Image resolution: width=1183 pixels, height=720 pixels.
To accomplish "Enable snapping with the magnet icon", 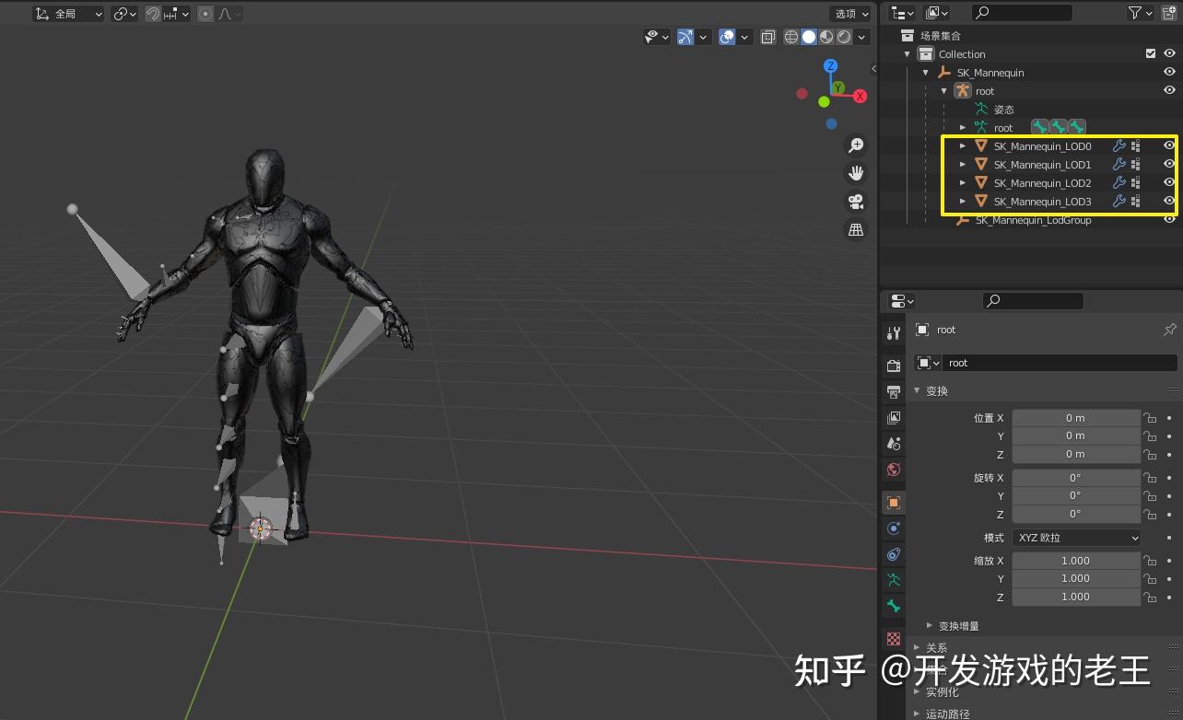I will tap(153, 13).
